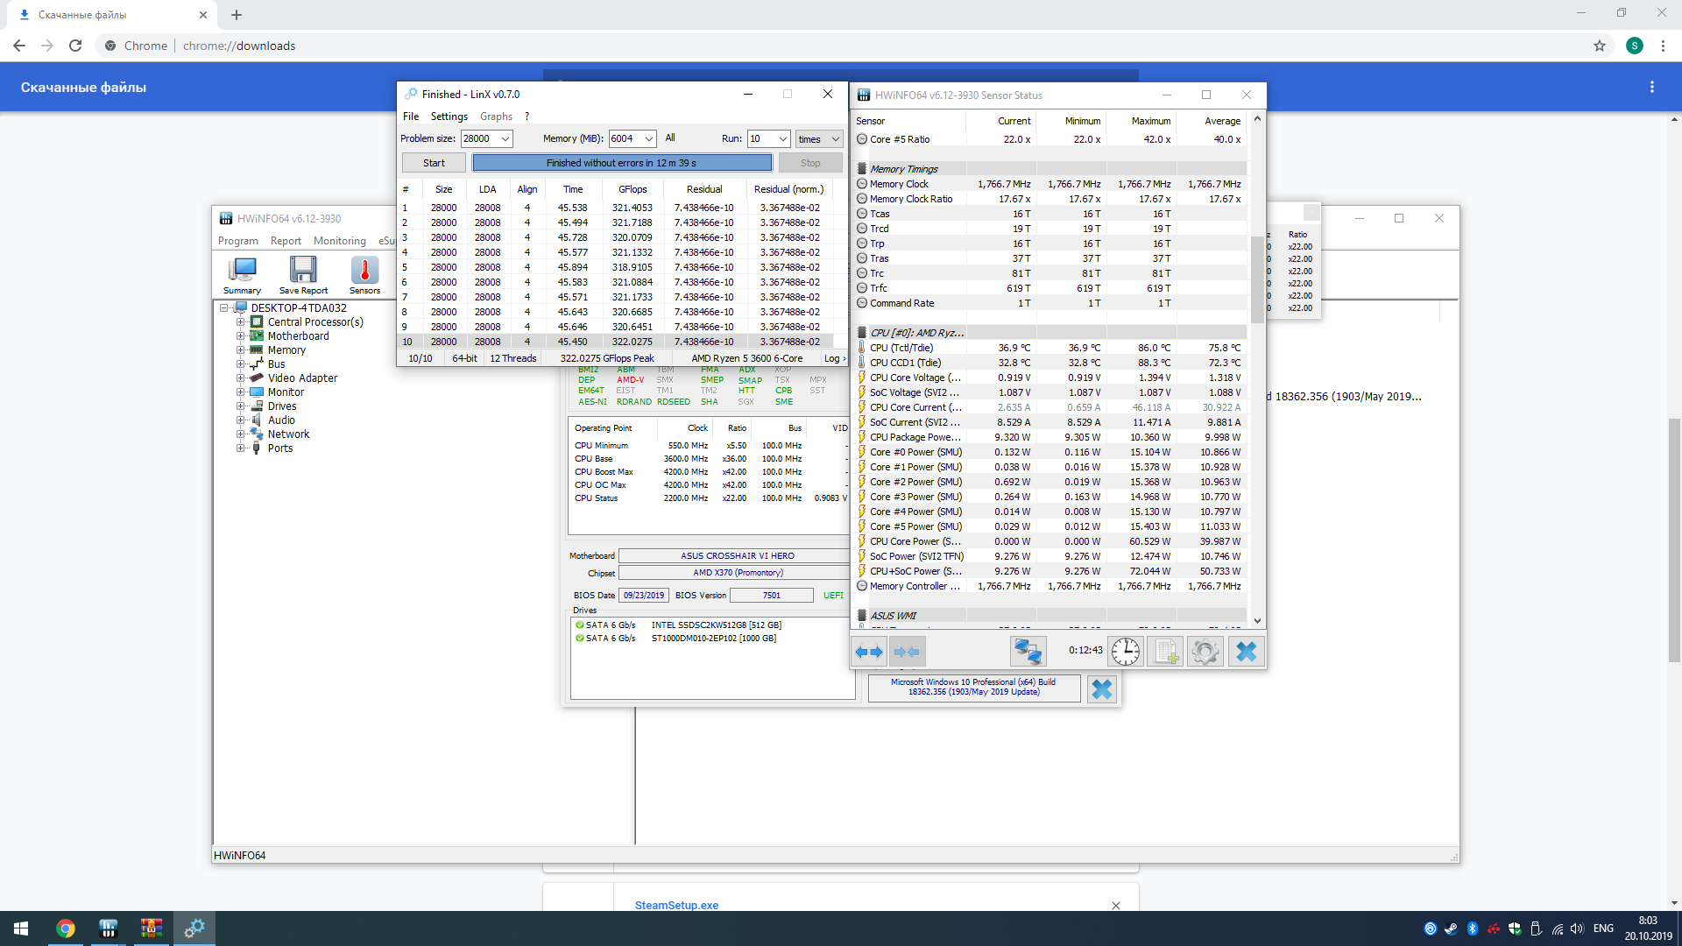Screen dimensions: 1682x946
Task: Click the expand-columns blue arrows icon
Action: pos(868,652)
